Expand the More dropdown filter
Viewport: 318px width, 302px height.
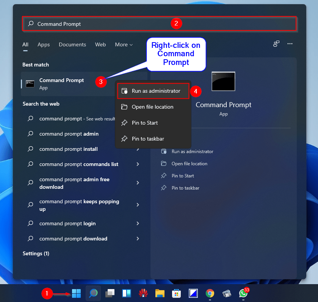tap(124, 44)
